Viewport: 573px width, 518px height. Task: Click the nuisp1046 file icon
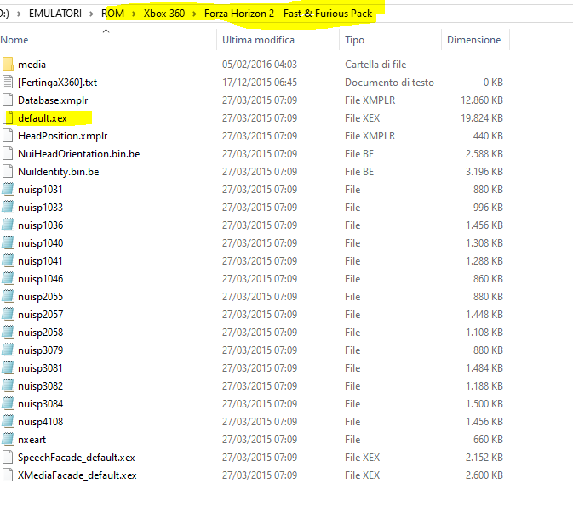8,279
